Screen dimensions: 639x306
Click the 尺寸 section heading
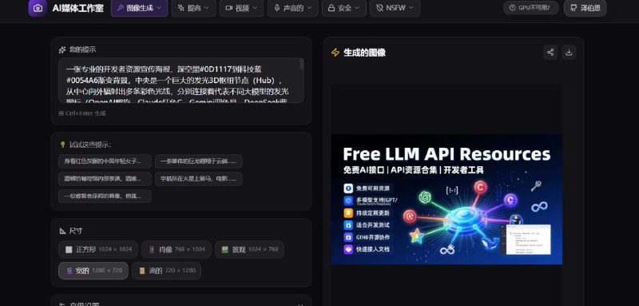click(x=75, y=231)
